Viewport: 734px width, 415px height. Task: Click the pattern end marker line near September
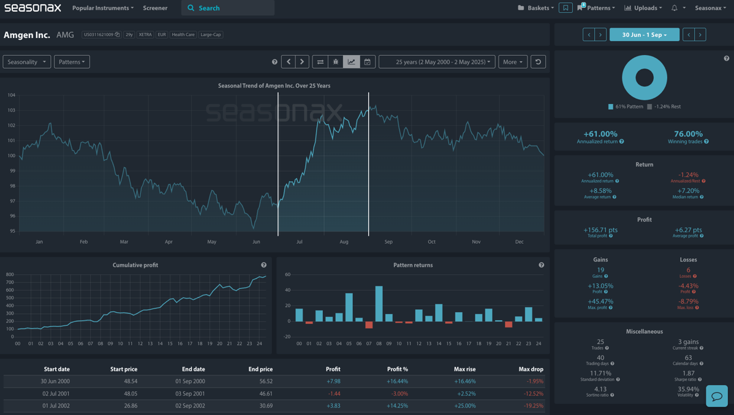[368, 164]
